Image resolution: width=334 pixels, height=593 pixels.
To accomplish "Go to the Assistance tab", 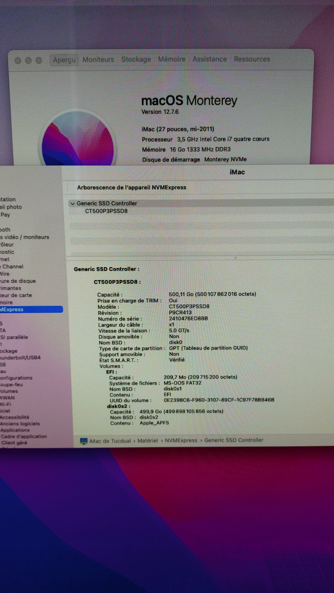I will (210, 59).
